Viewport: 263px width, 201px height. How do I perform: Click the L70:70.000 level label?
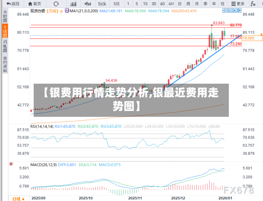click(196, 126)
